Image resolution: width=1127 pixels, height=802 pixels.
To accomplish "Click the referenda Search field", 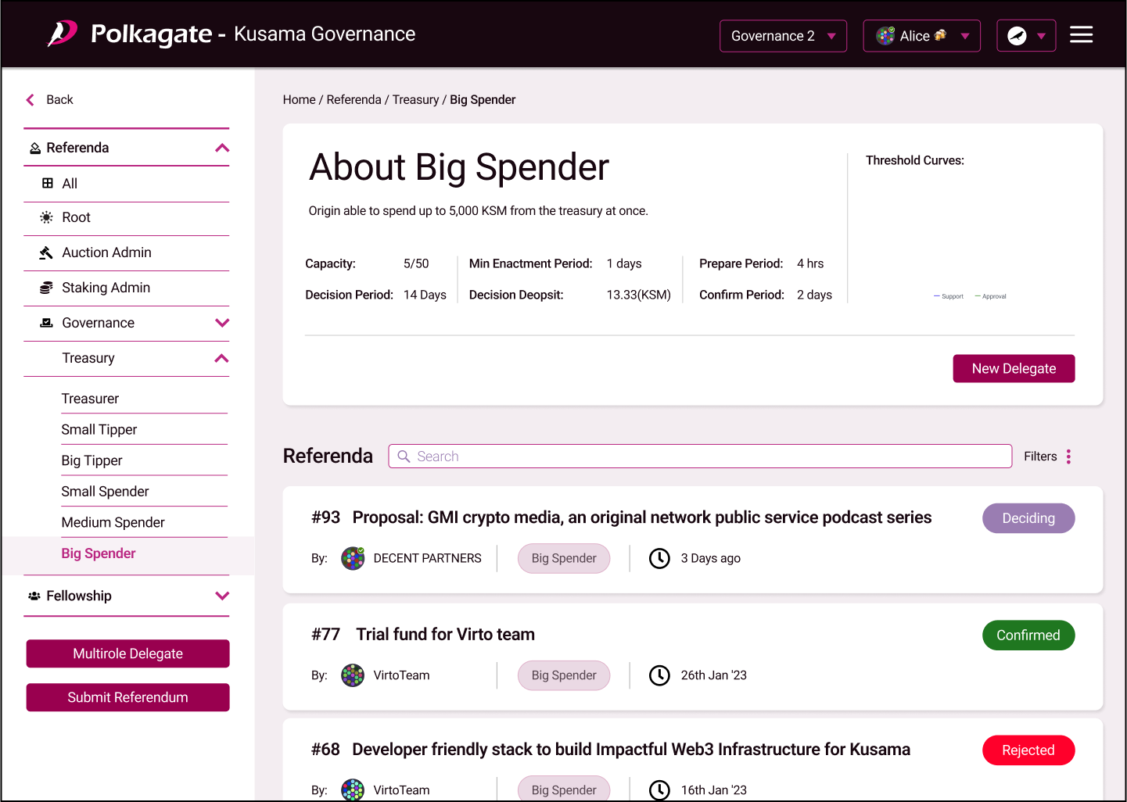I will click(x=700, y=456).
